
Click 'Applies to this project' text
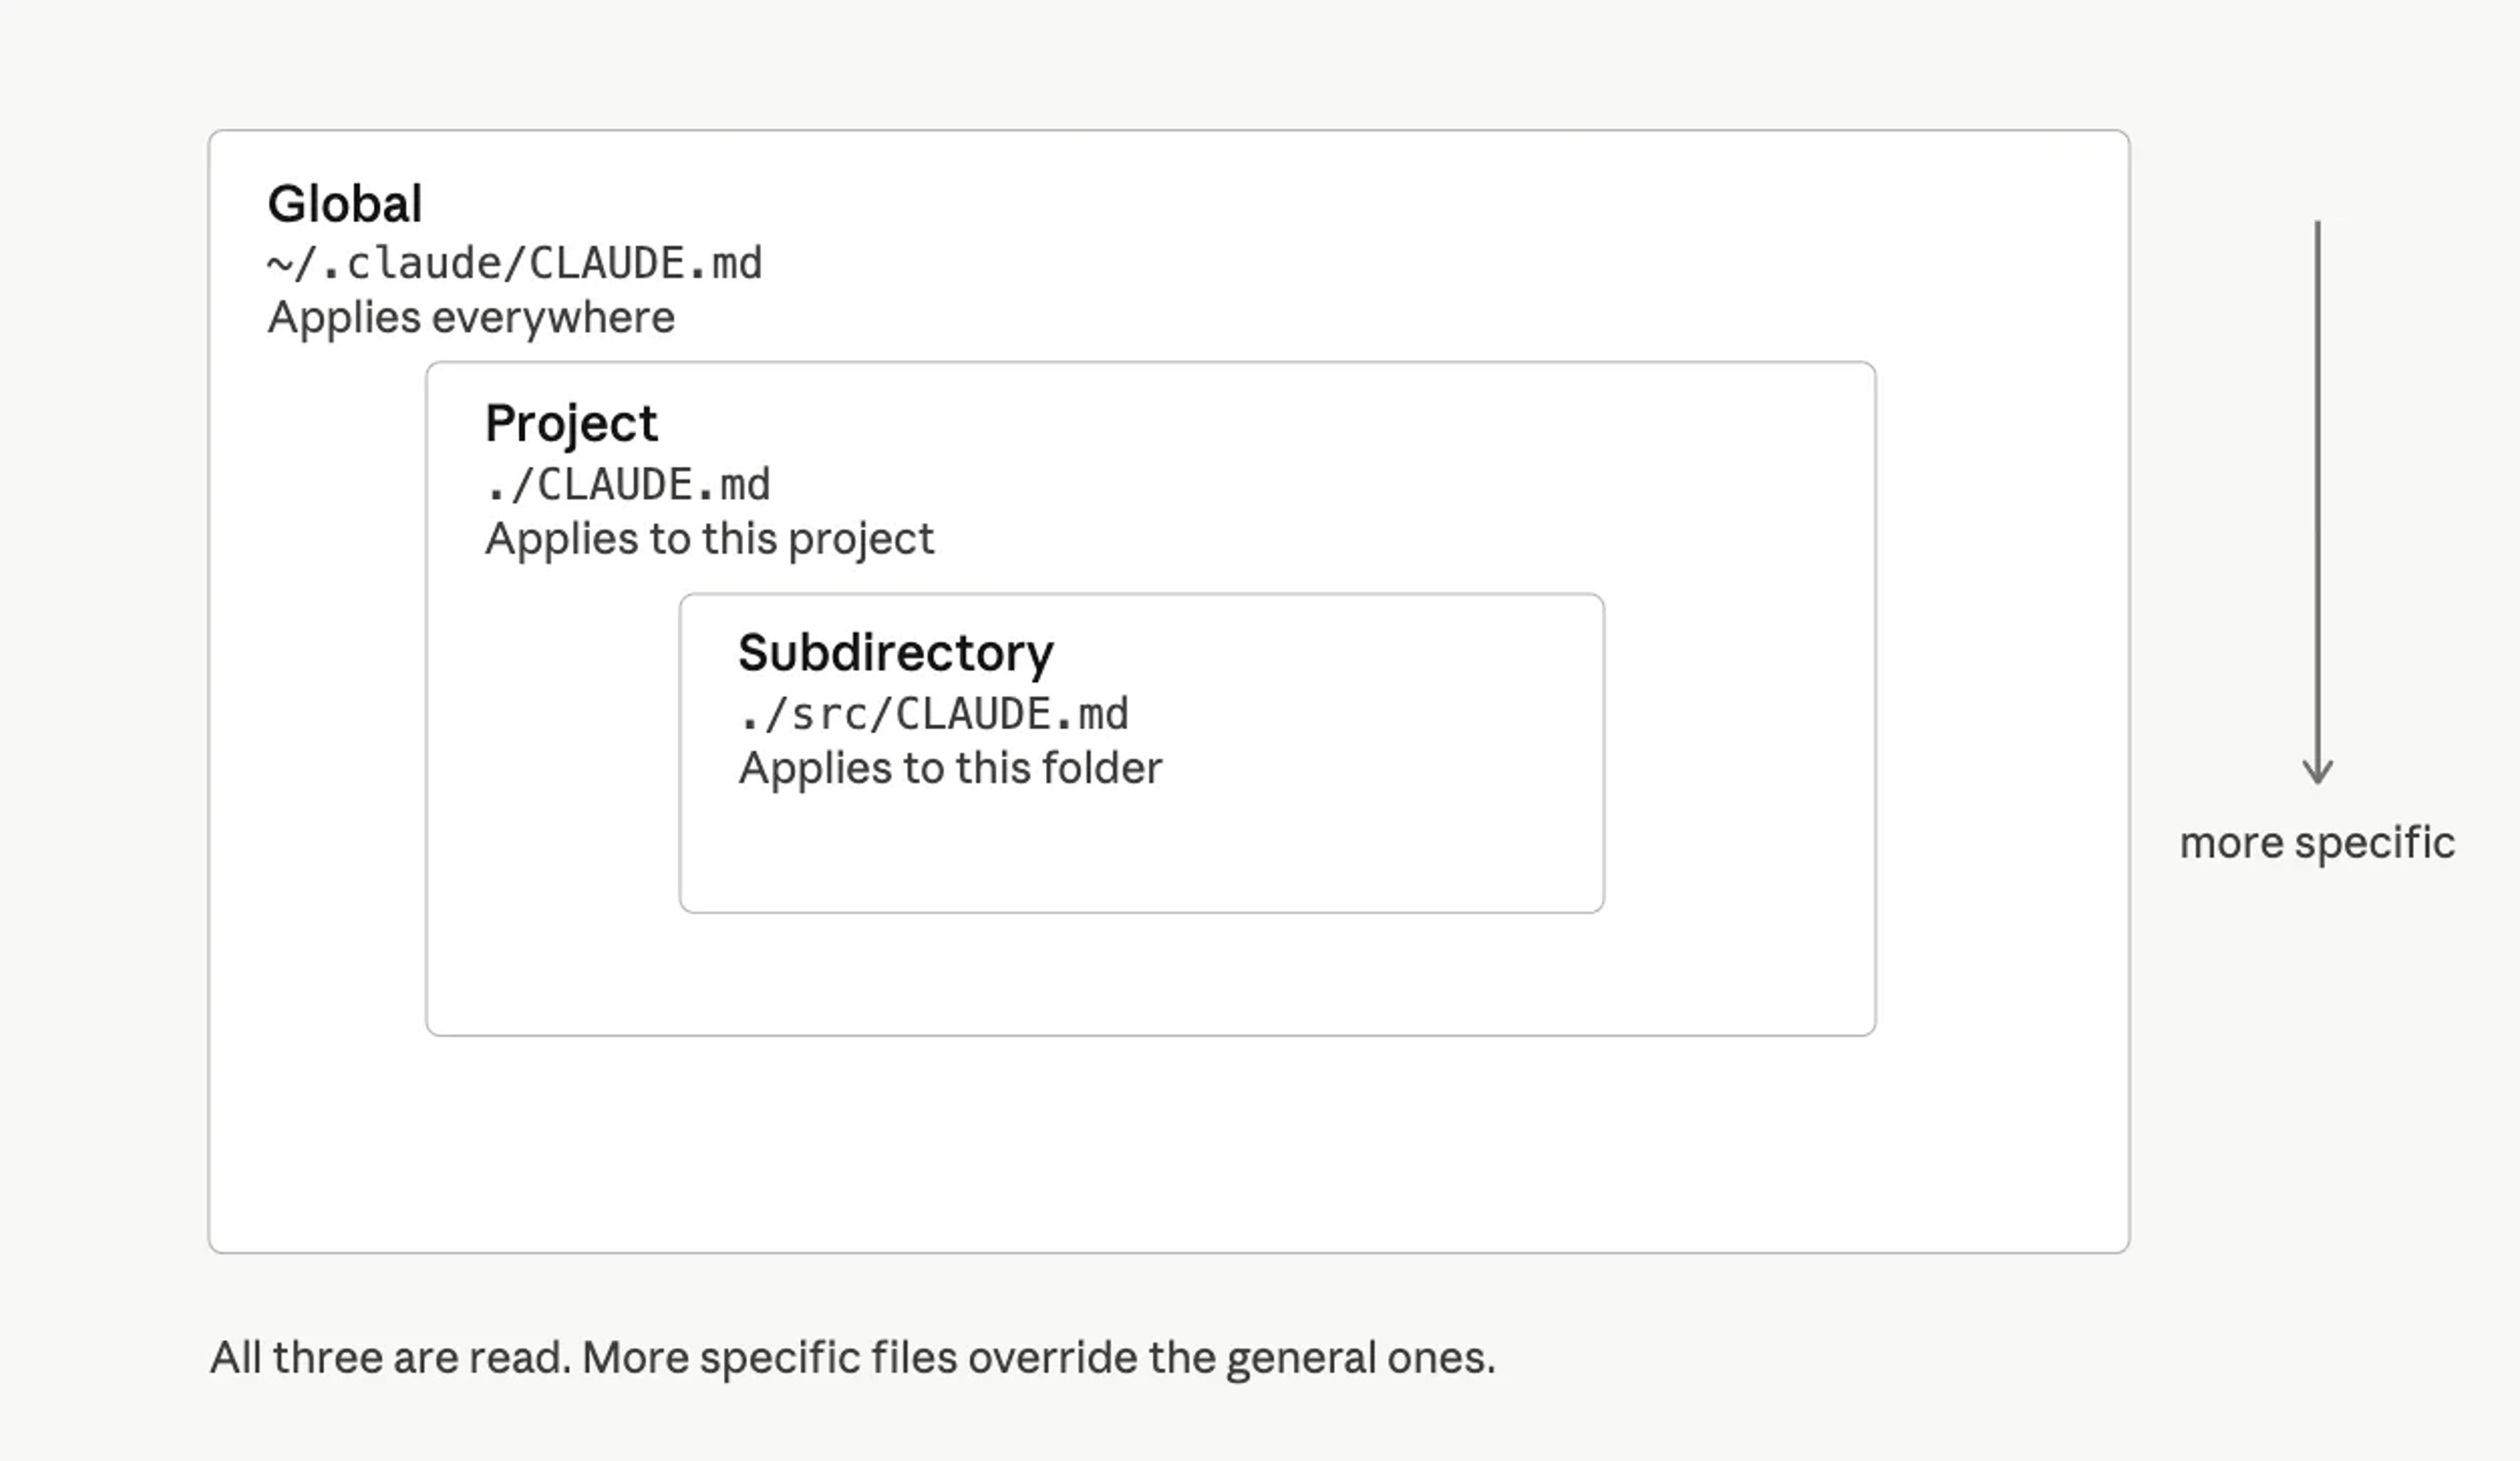[x=709, y=539]
